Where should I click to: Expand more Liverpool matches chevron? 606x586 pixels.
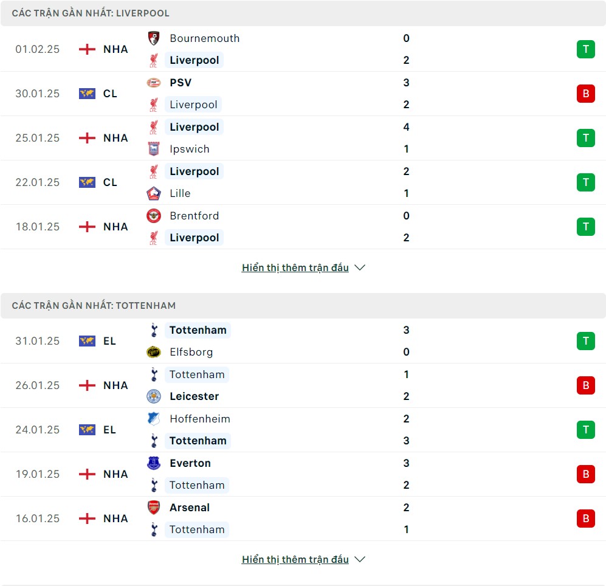pyautogui.click(x=360, y=267)
